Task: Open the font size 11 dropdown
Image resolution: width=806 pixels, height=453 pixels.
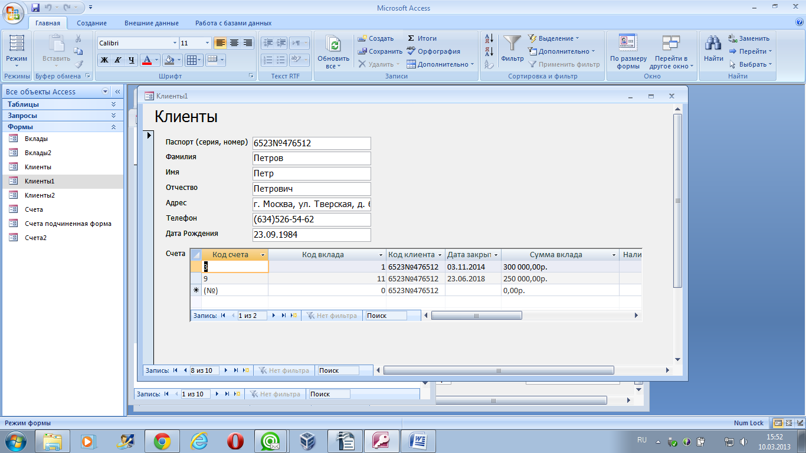Action: point(207,43)
